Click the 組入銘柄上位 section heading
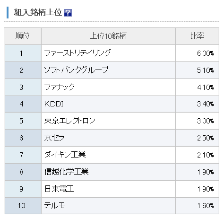 coord(38,12)
